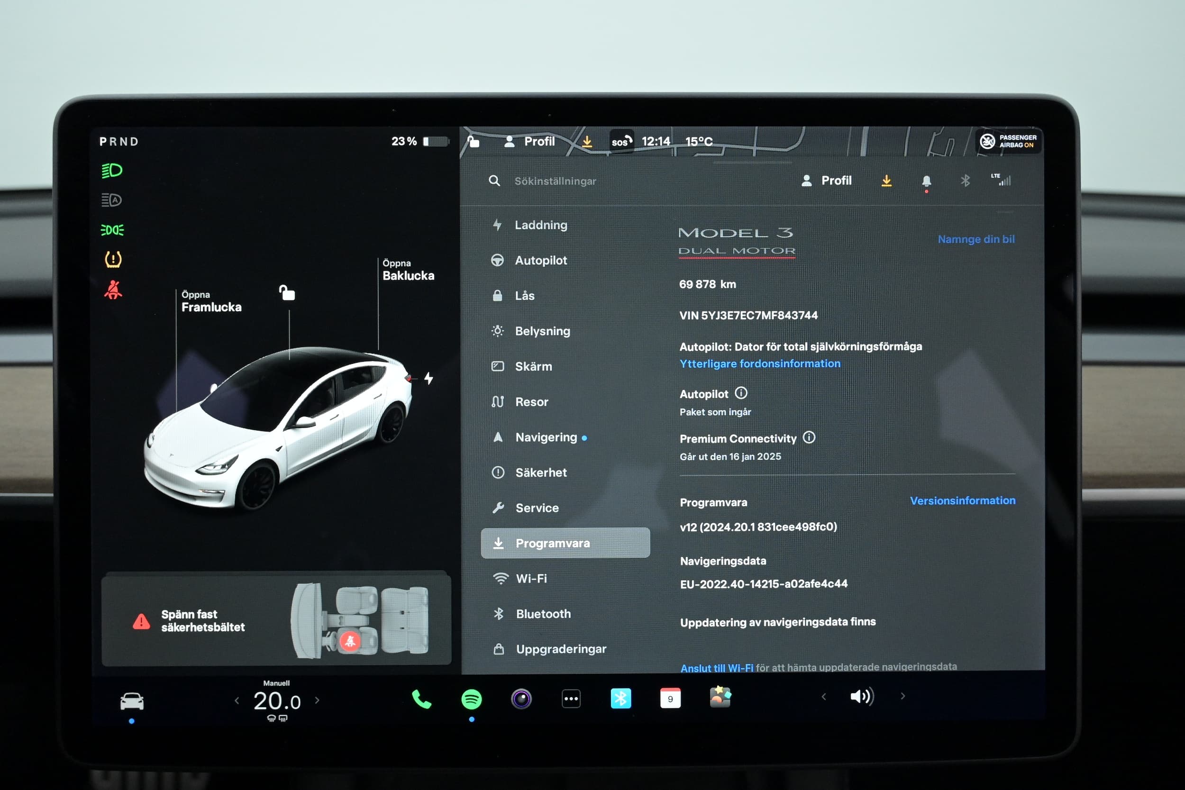
Task: Open the Baklucka (rear trunk)
Action: click(408, 270)
